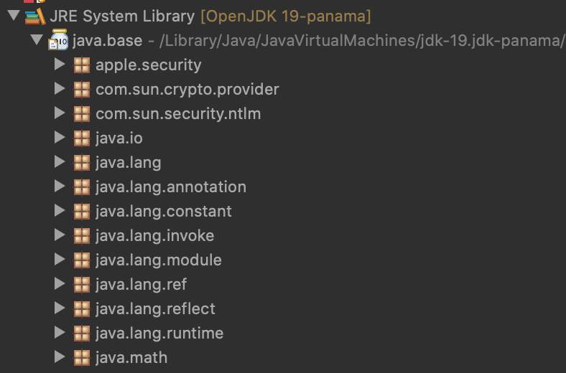Click the com.sun.crypto.provider package icon
The height and width of the screenshot is (373, 566).
point(82,90)
